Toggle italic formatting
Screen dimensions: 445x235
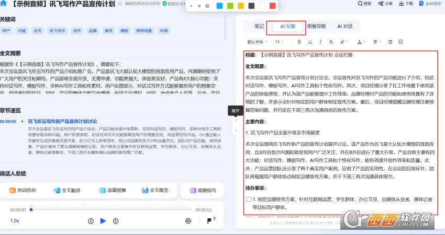coord(320,42)
